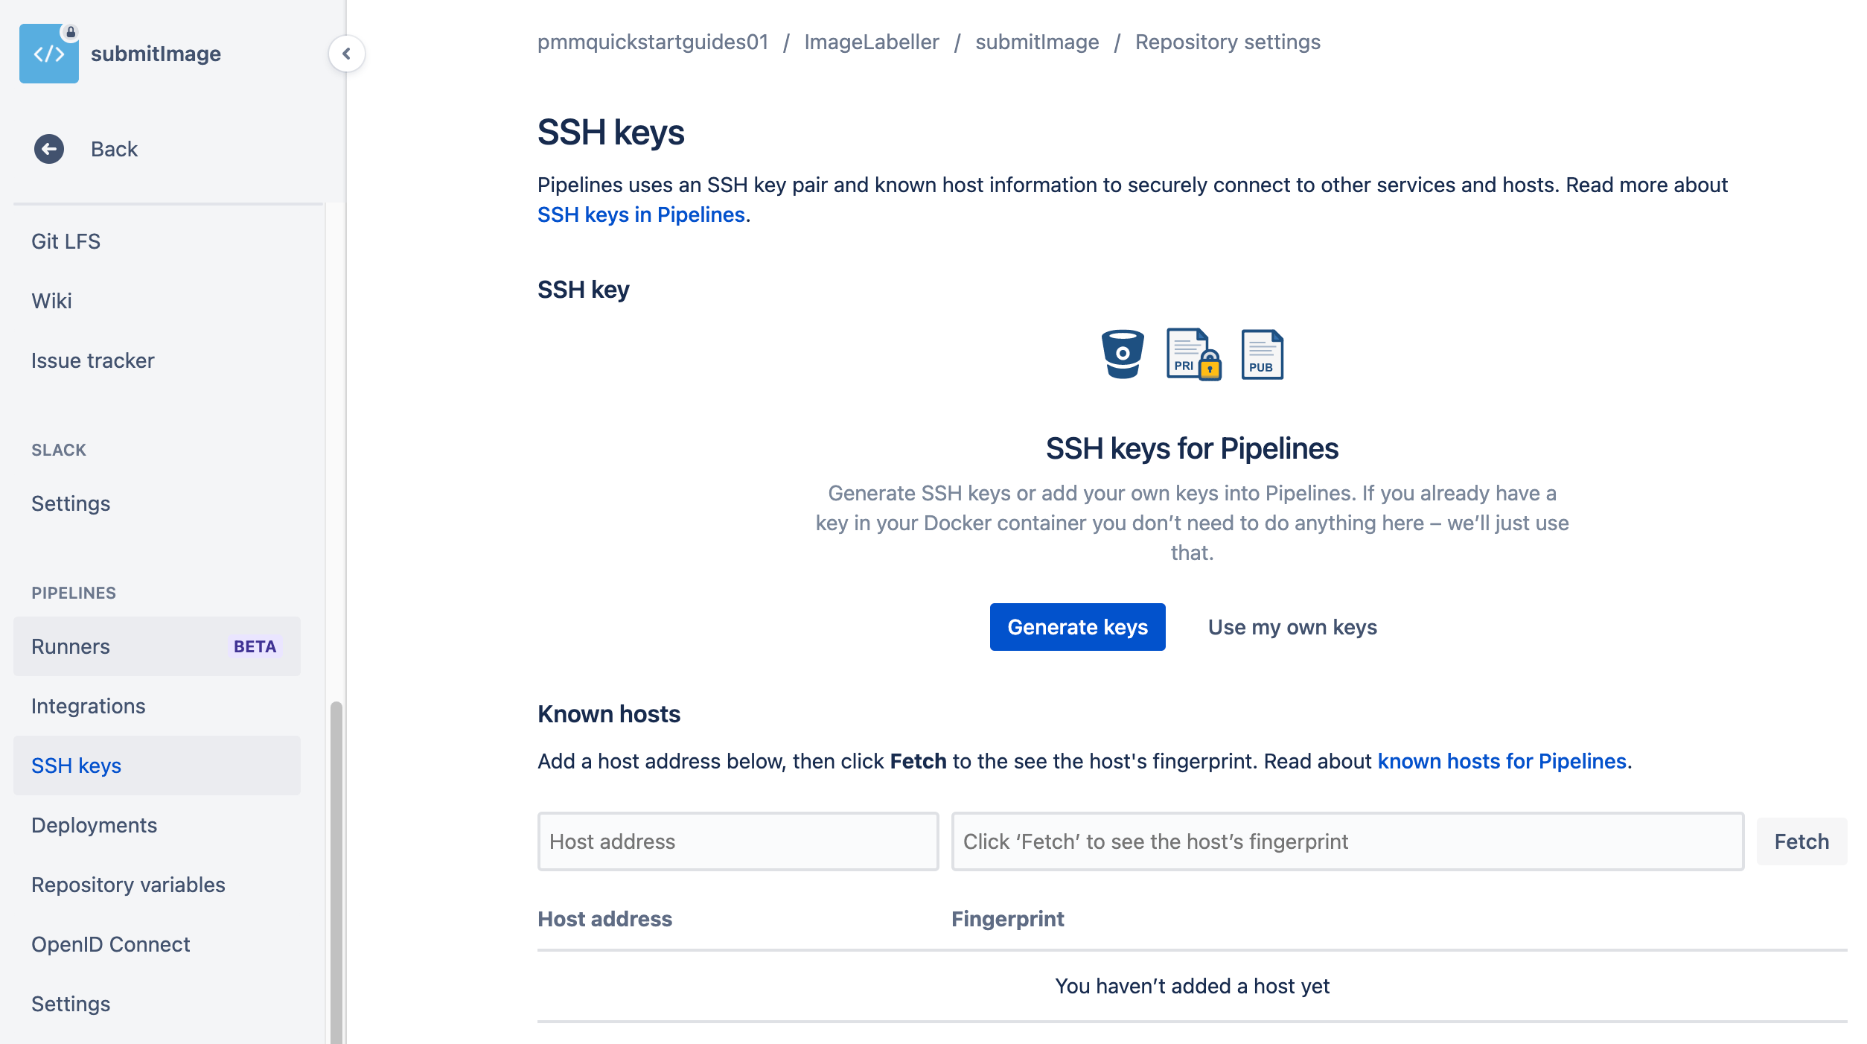The image size is (1867, 1044).
Task: Click the Fetch button for host fingerprint
Action: (1801, 841)
